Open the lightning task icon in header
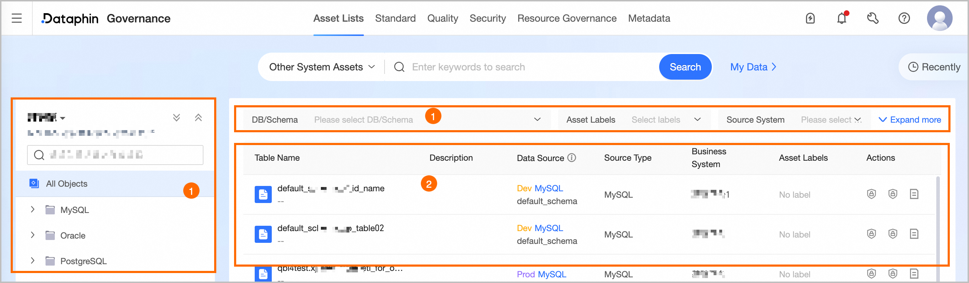 (x=810, y=18)
